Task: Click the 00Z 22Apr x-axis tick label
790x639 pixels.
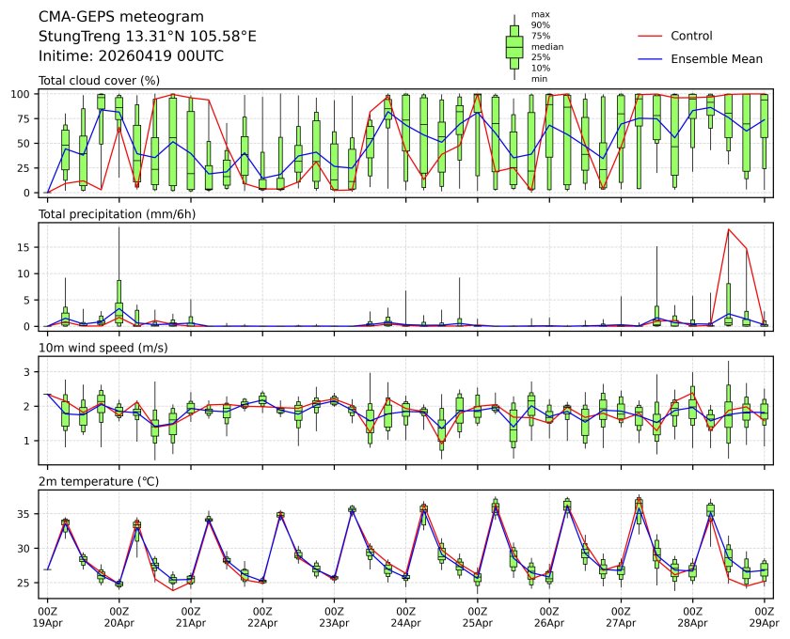Action: (x=262, y=616)
